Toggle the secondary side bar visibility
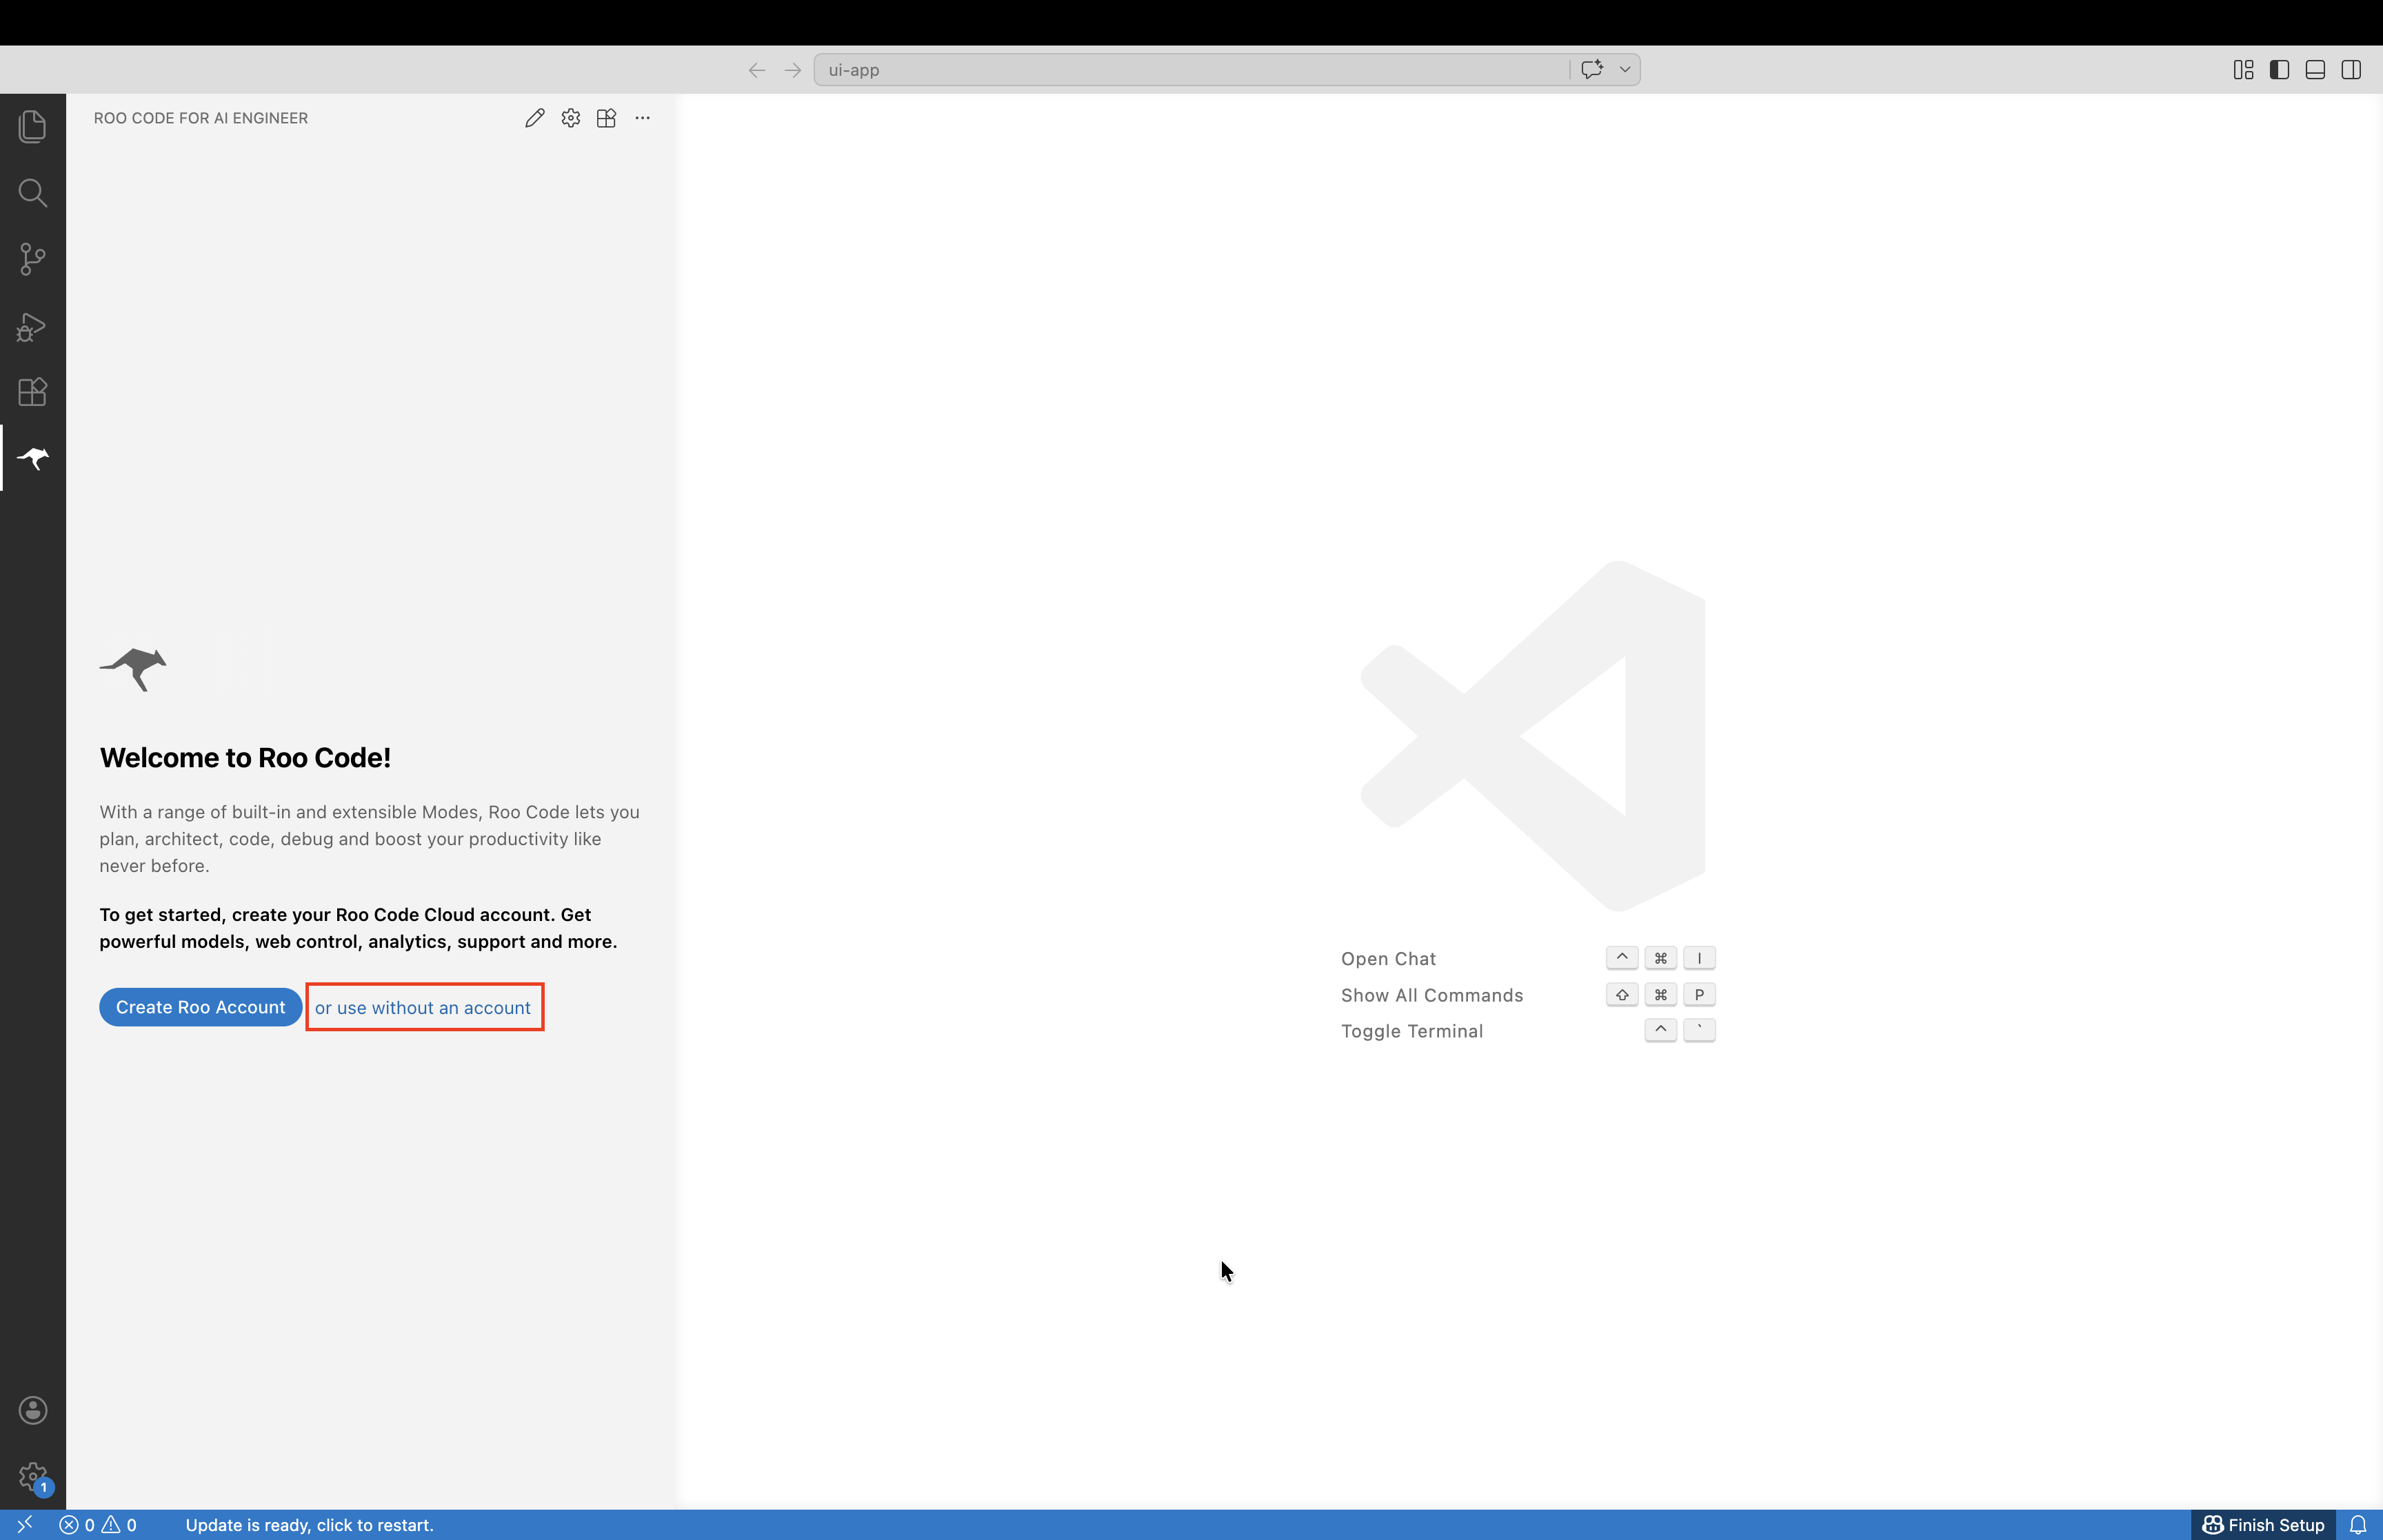The width and height of the screenshot is (2383, 1540). [2351, 69]
